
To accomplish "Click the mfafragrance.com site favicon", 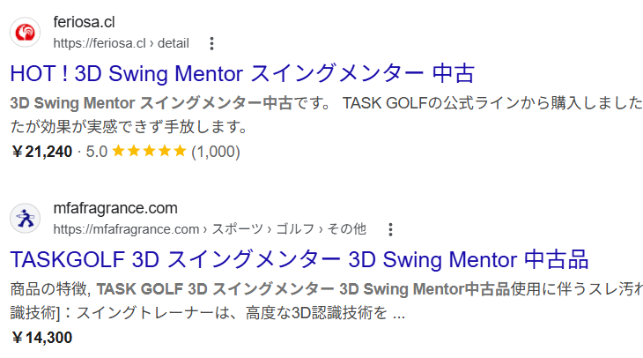I will [26, 219].
